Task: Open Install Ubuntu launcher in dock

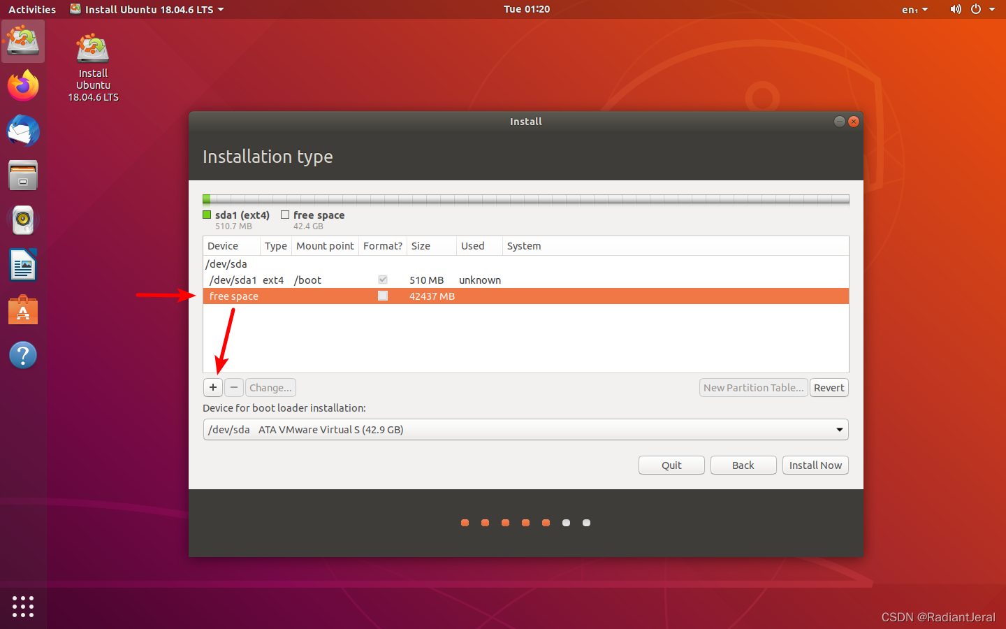Action: [x=23, y=41]
